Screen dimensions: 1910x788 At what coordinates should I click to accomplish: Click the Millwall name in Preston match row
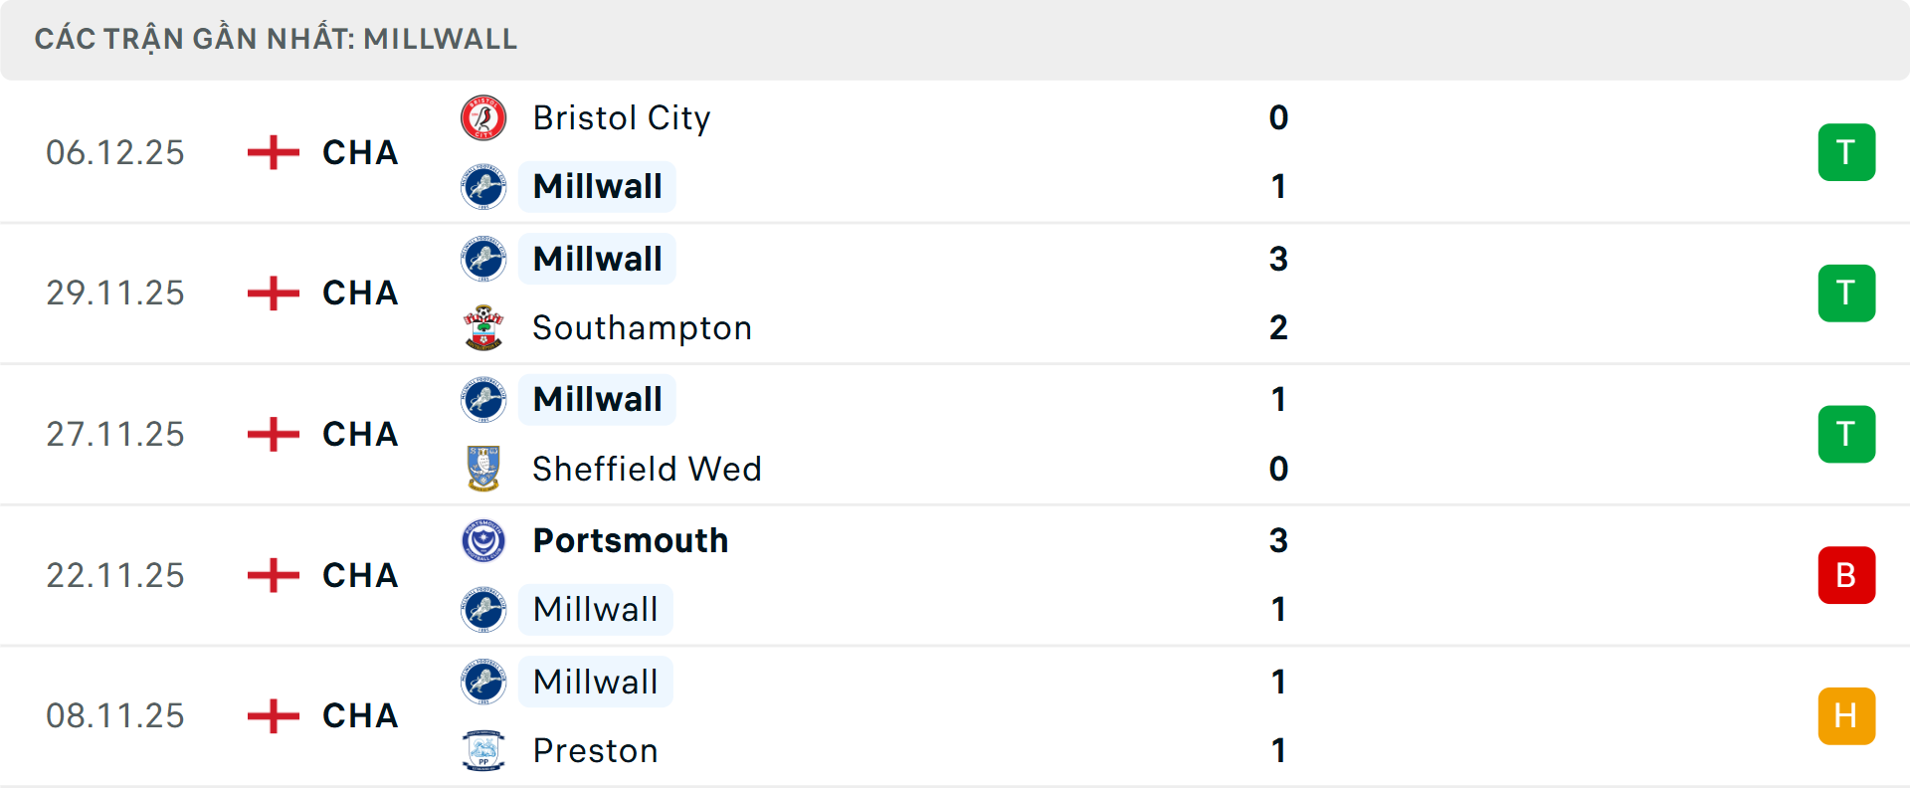(x=595, y=683)
